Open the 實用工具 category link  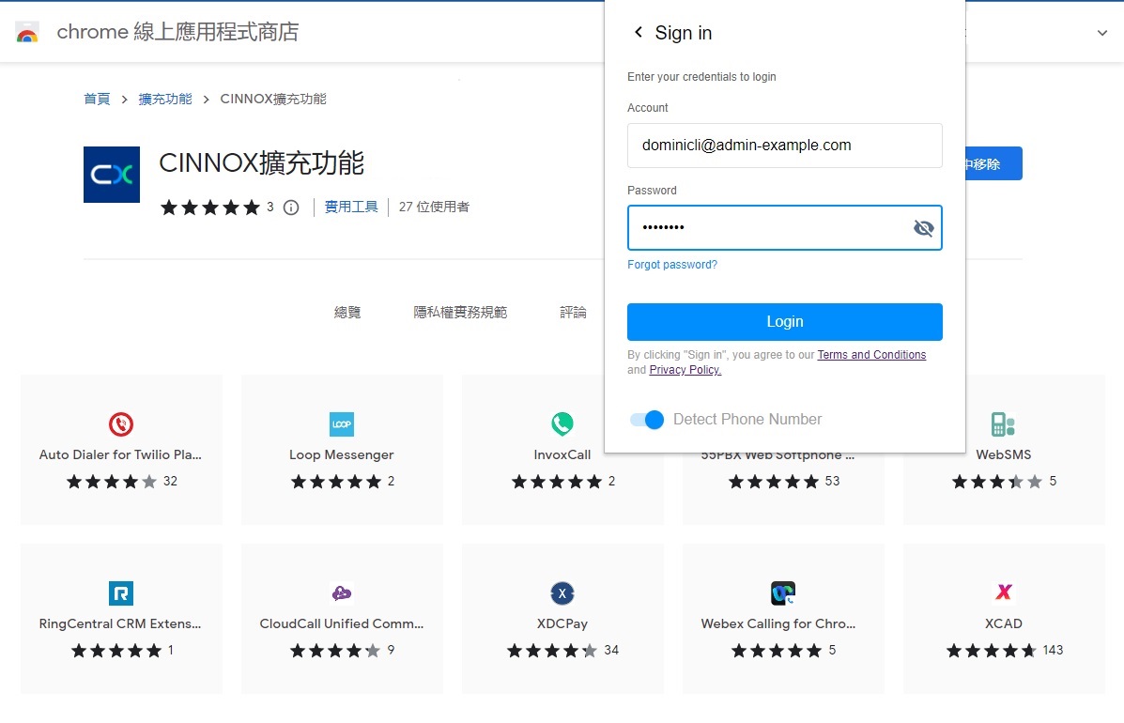point(351,208)
